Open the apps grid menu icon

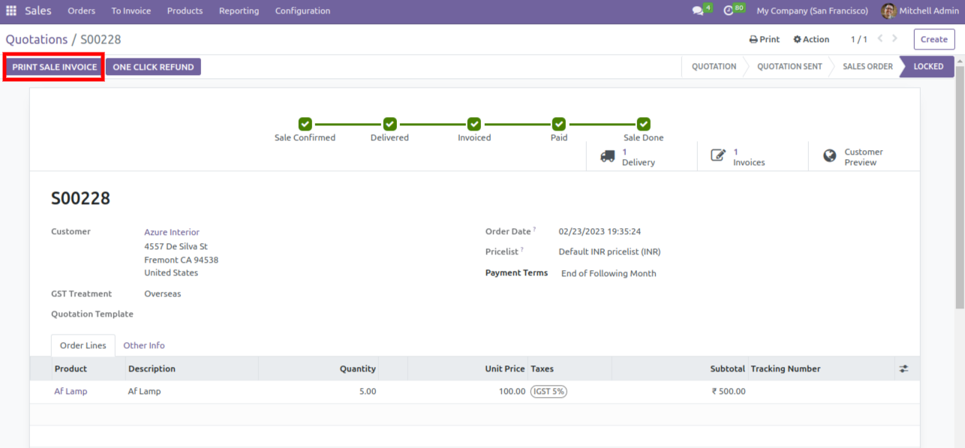tap(11, 11)
